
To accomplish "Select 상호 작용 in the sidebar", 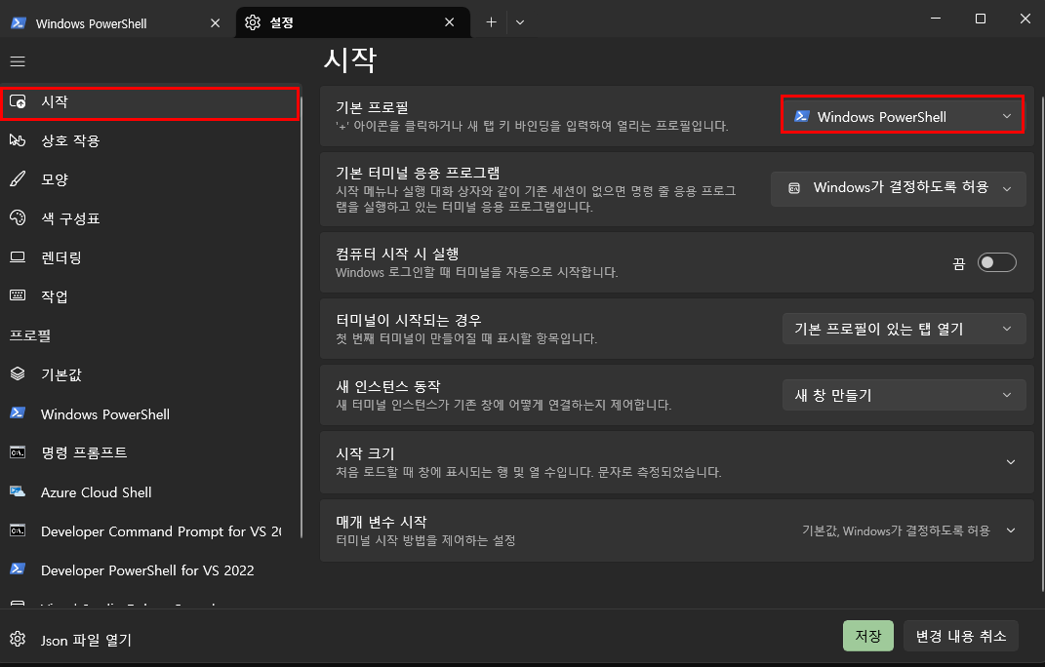I will click(x=150, y=140).
